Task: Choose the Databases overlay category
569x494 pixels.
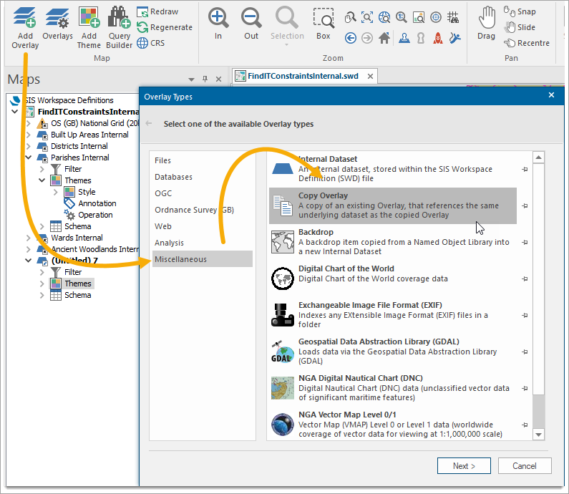Action: [173, 177]
